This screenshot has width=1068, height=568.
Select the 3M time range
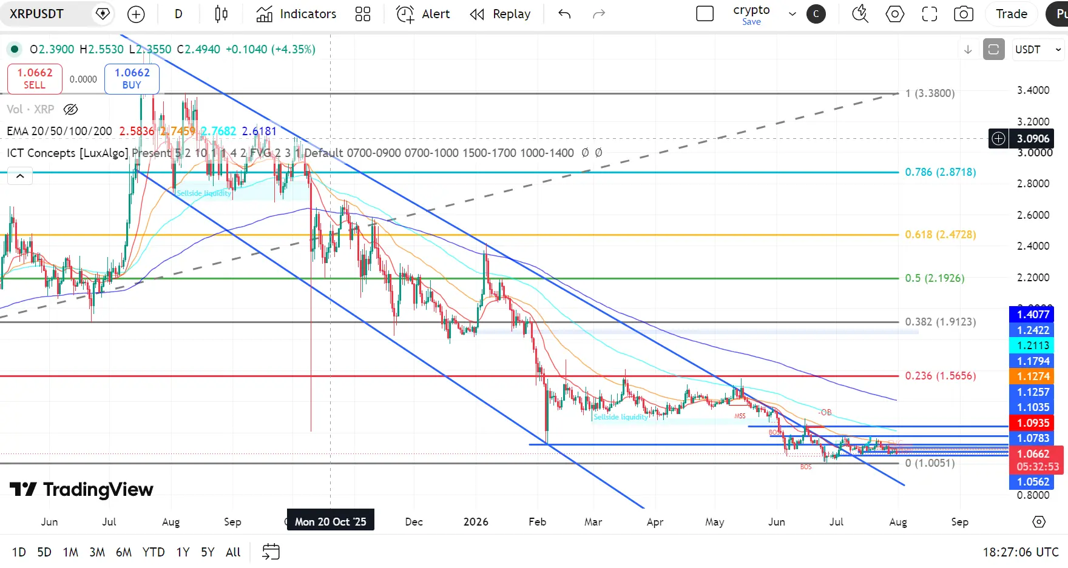point(97,552)
